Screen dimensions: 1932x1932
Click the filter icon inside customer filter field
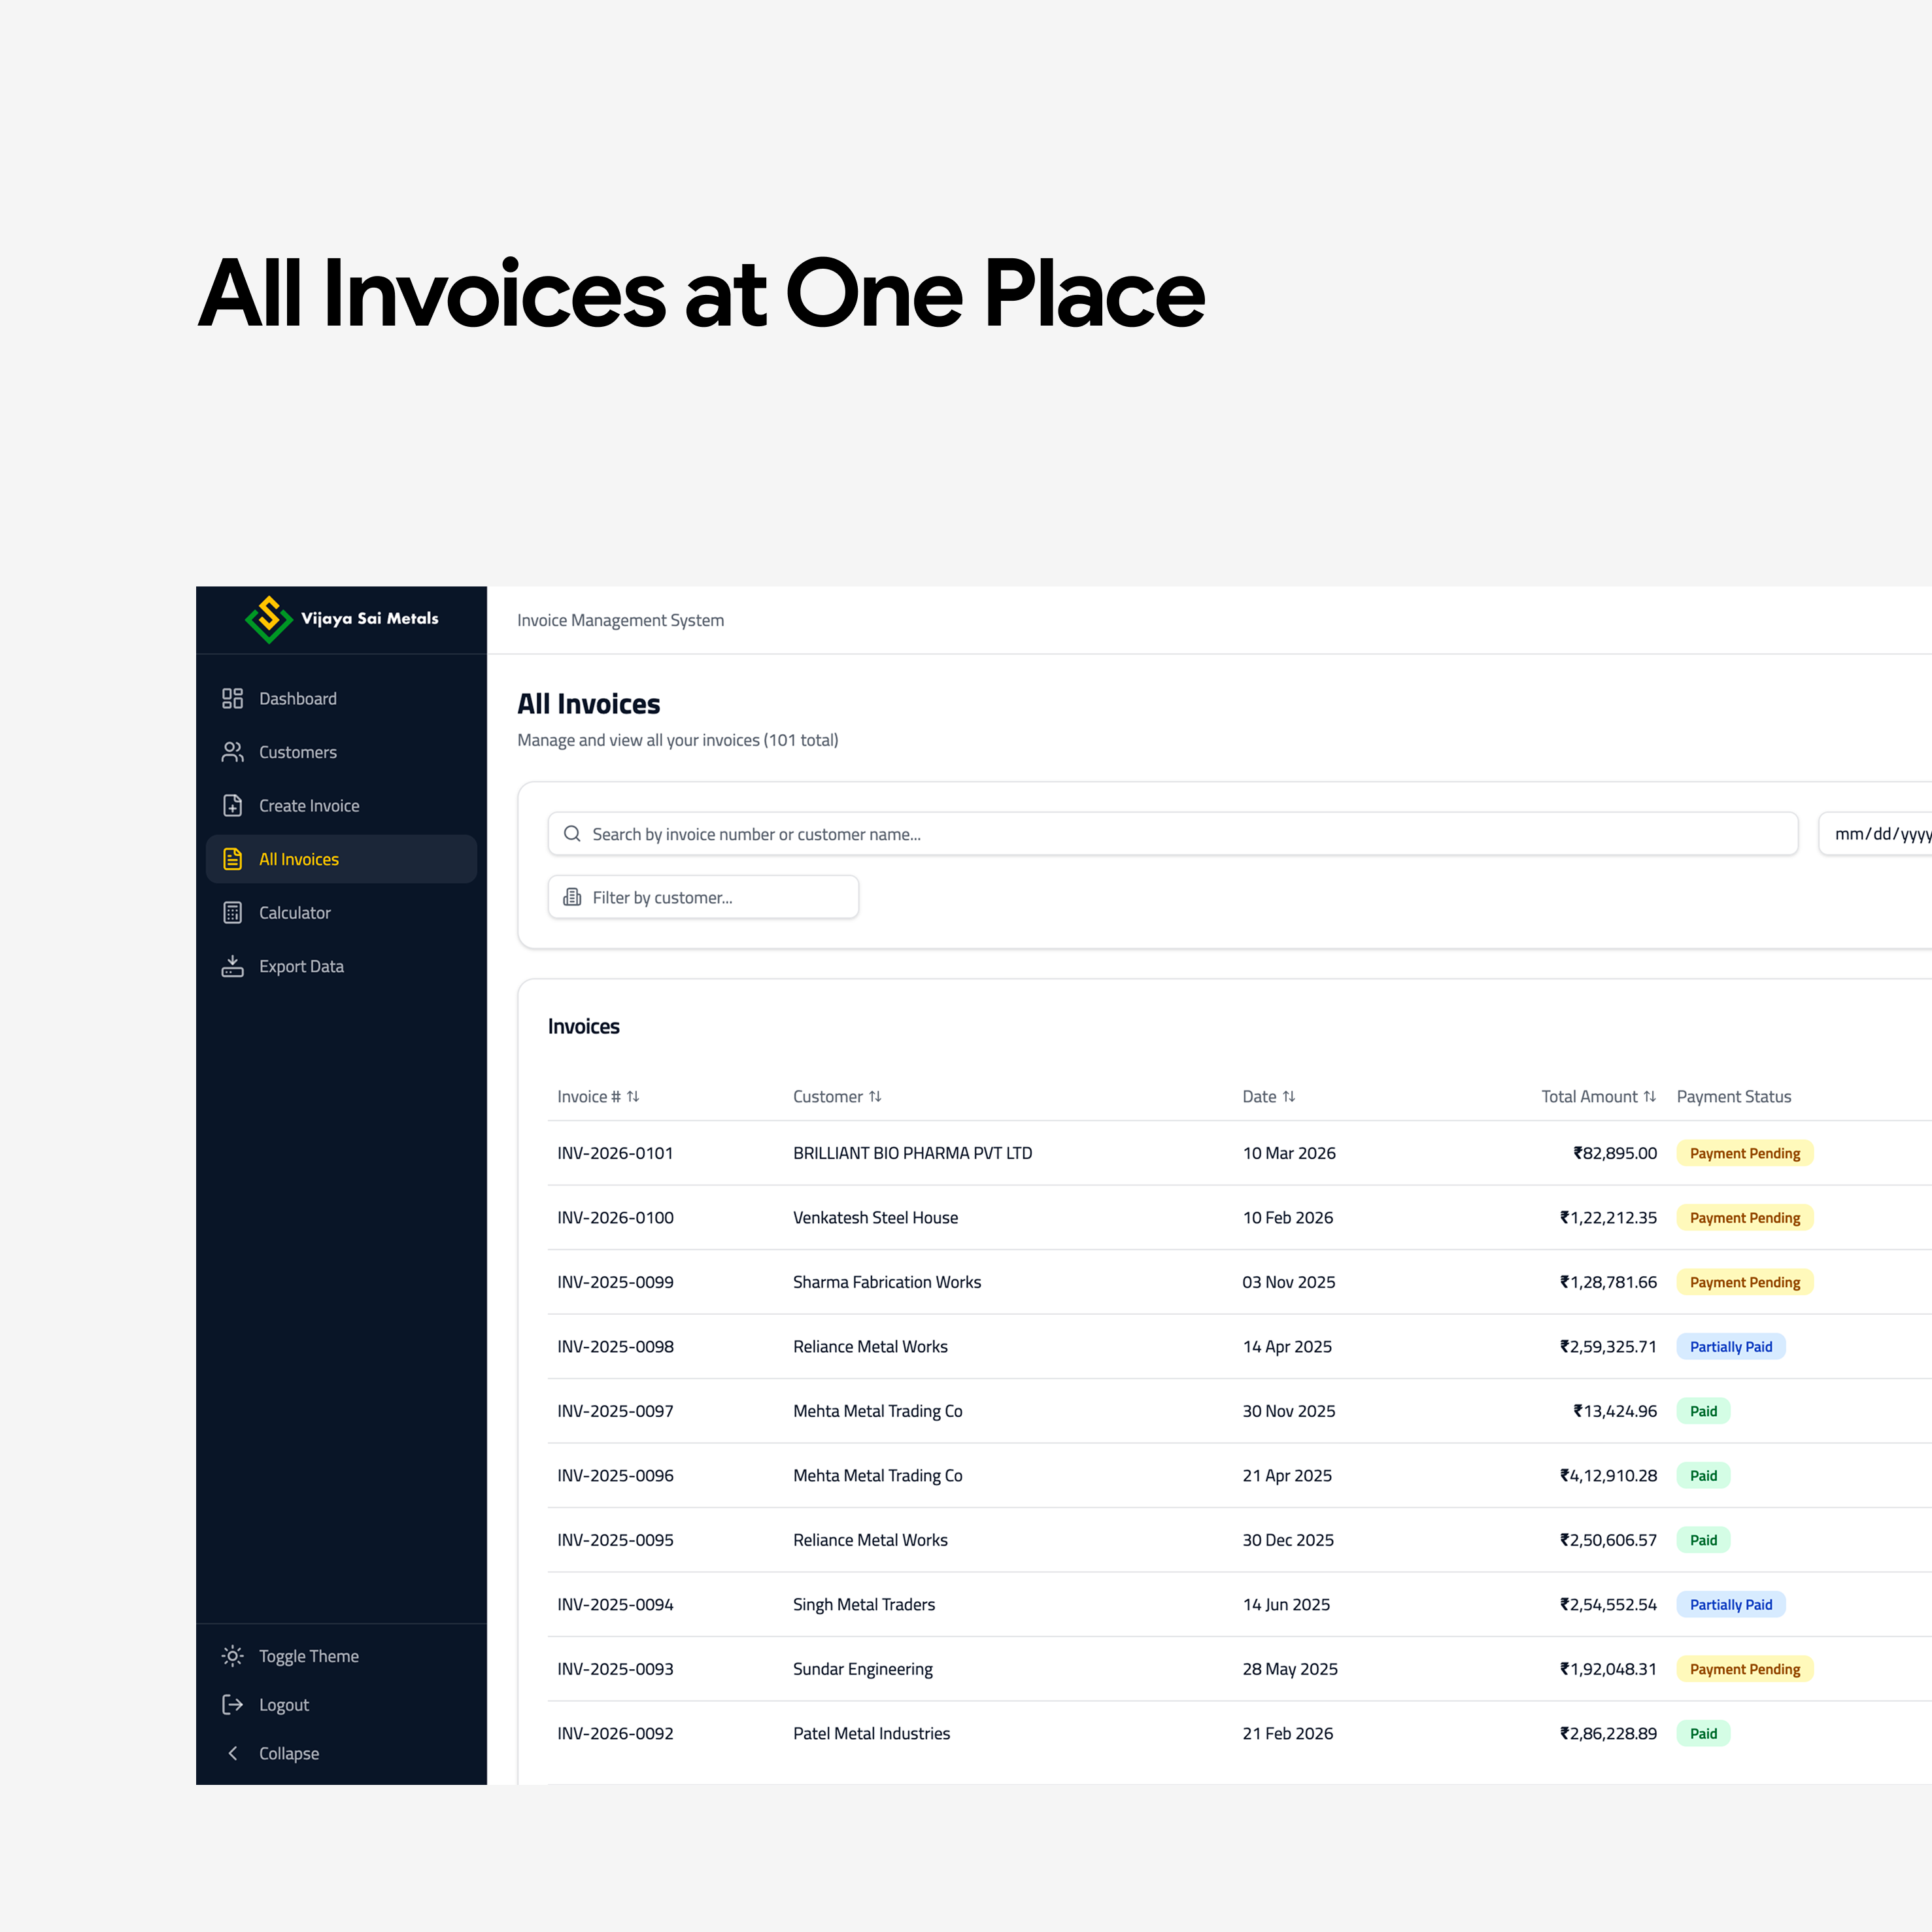click(x=572, y=897)
